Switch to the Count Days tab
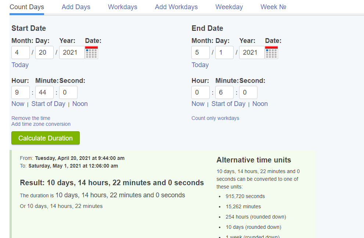 click(x=27, y=7)
